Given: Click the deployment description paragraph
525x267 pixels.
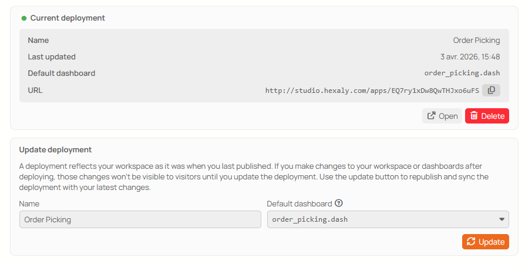Looking at the screenshot, I should (x=254, y=177).
